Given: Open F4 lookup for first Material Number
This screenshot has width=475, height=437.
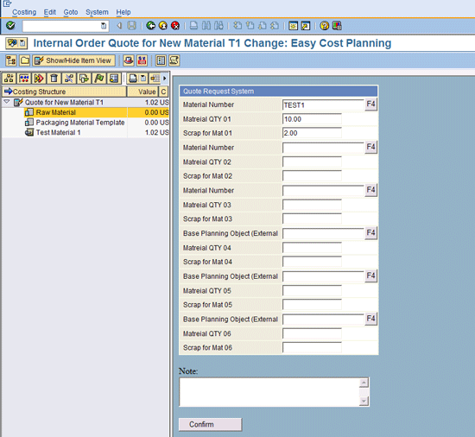Looking at the screenshot, I should click(370, 104).
